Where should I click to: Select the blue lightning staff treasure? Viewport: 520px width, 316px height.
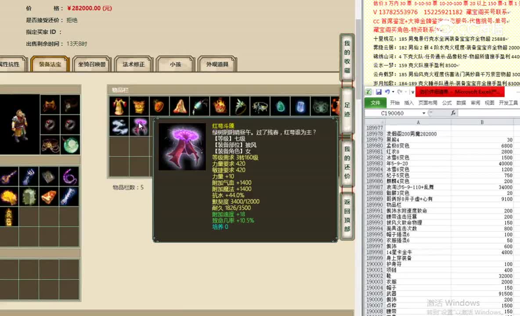(69, 197)
